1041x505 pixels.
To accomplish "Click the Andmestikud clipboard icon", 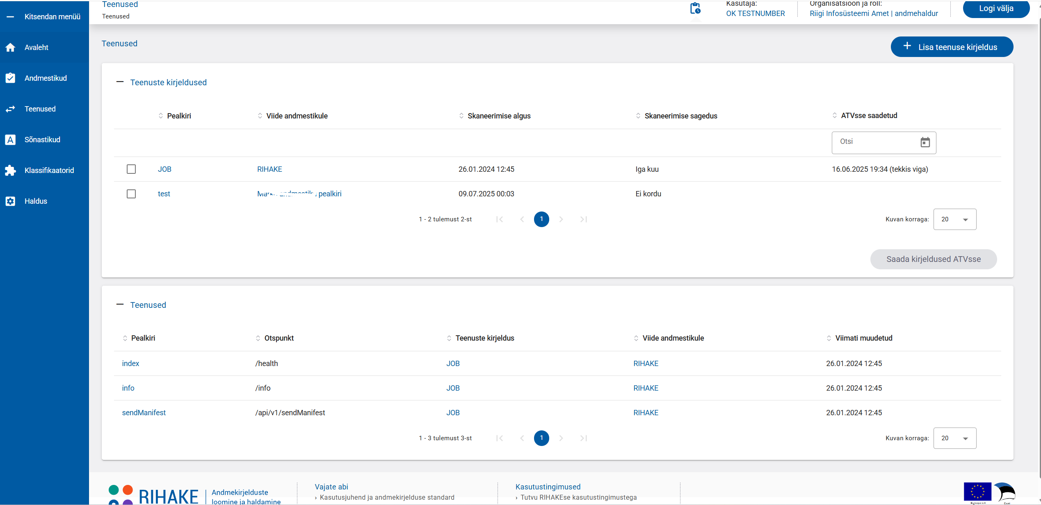I will pyautogui.click(x=10, y=78).
